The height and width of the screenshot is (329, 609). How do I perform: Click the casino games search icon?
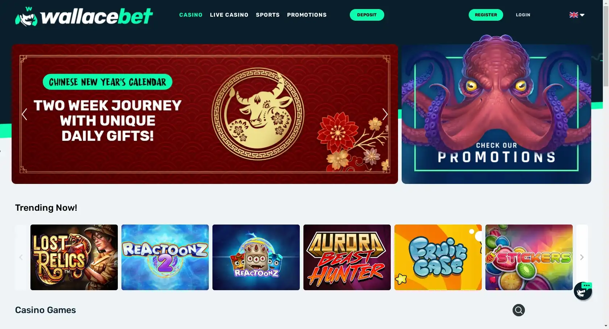click(518, 310)
